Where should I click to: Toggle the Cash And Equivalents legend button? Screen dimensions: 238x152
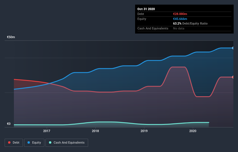pyautogui.click(x=67, y=143)
